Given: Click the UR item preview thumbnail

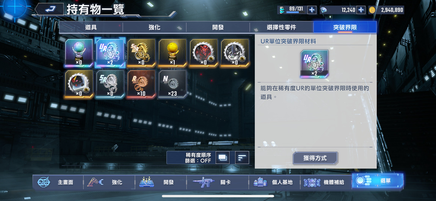Looking at the screenshot, I should click(314, 64).
